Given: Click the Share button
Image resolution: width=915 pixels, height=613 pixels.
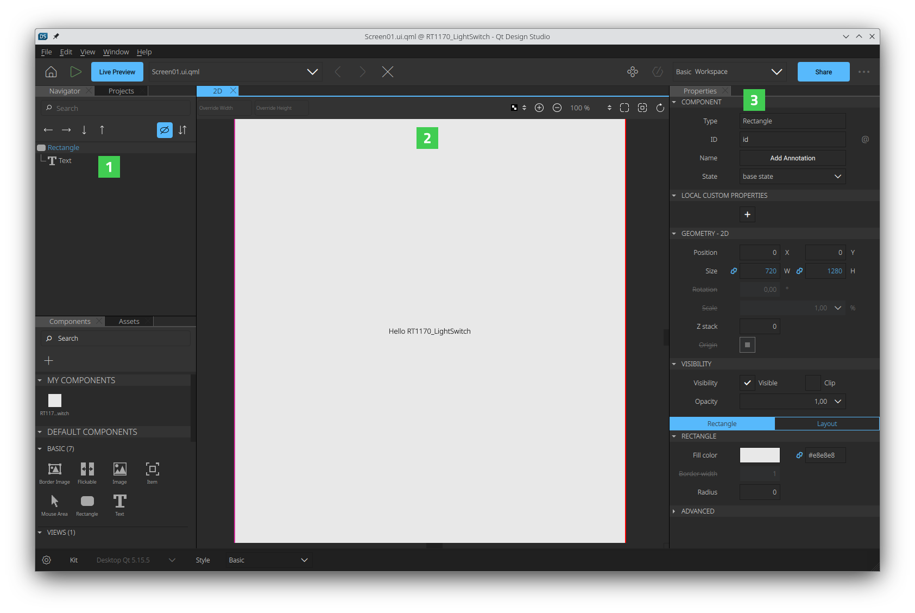Looking at the screenshot, I should tap(823, 71).
